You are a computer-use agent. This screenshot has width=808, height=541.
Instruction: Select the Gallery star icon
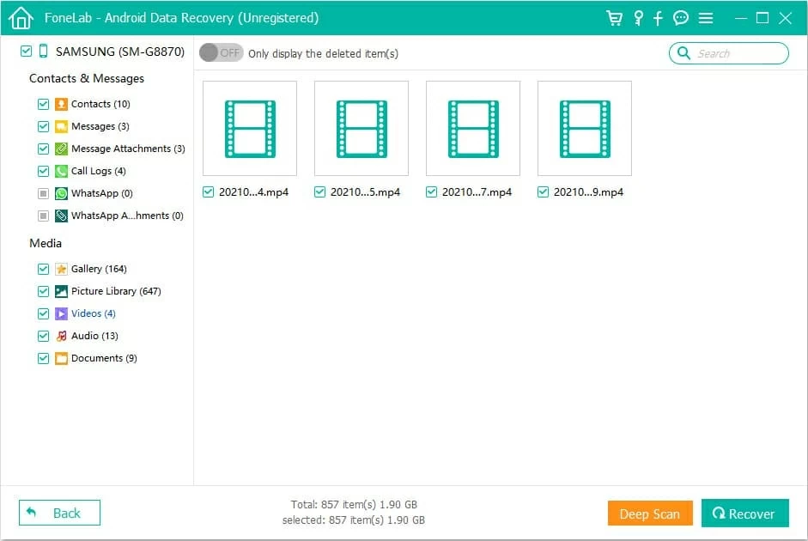pos(61,269)
